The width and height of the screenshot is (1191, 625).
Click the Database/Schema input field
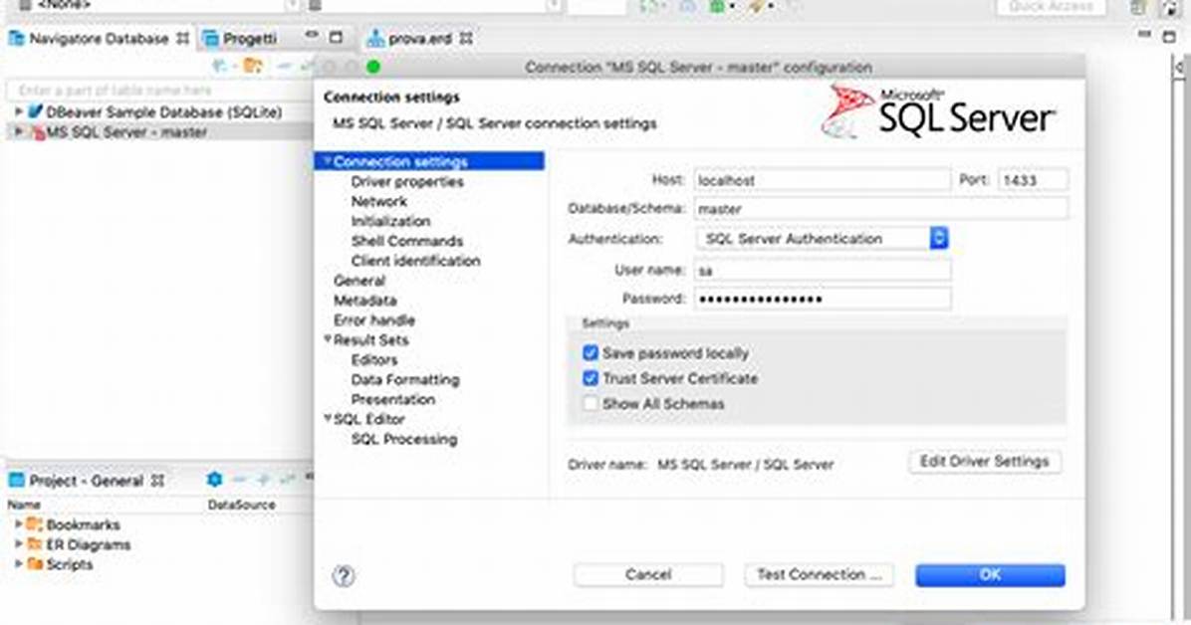[881, 208]
